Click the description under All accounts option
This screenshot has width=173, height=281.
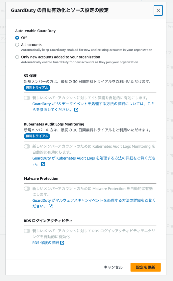tap(87, 50)
